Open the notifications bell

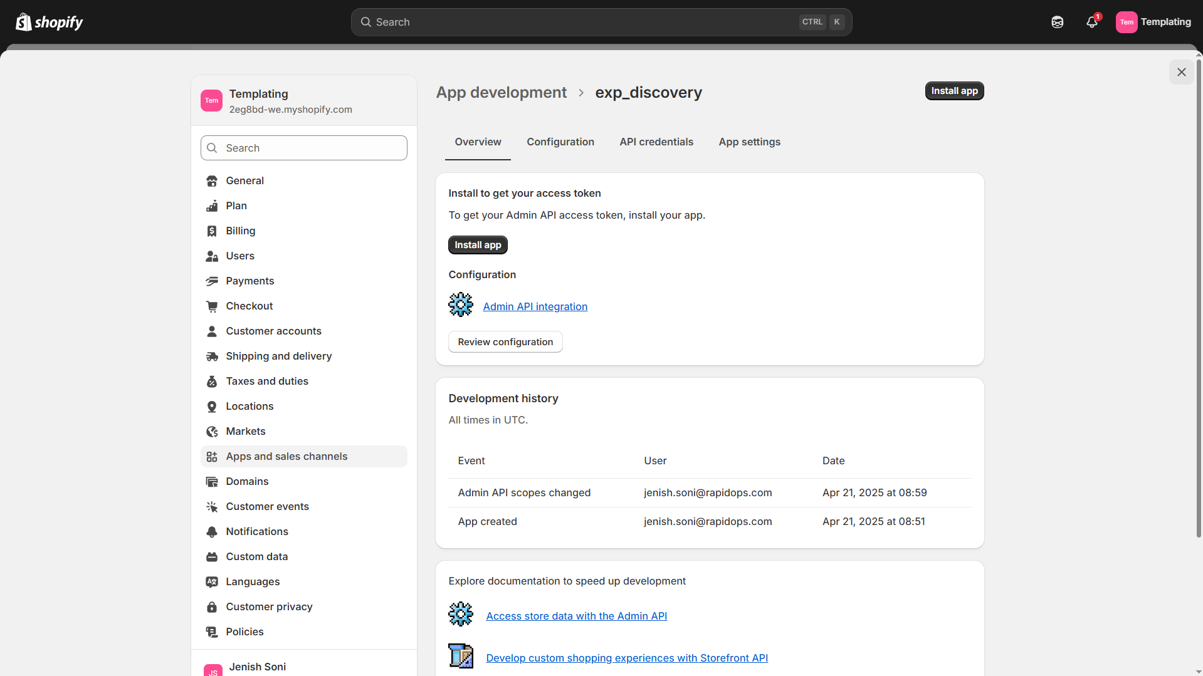point(1092,22)
